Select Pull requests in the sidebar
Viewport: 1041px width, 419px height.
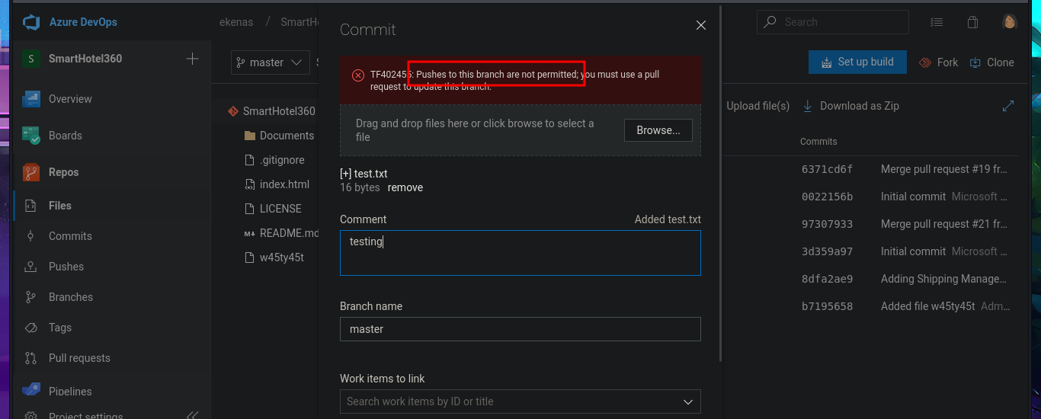[79, 358]
